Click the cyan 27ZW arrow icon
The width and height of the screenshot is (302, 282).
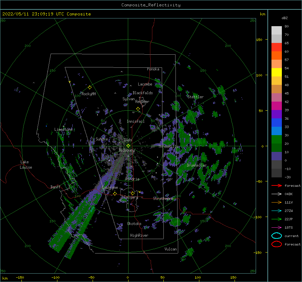pyautogui.click(x=276, y=211)
